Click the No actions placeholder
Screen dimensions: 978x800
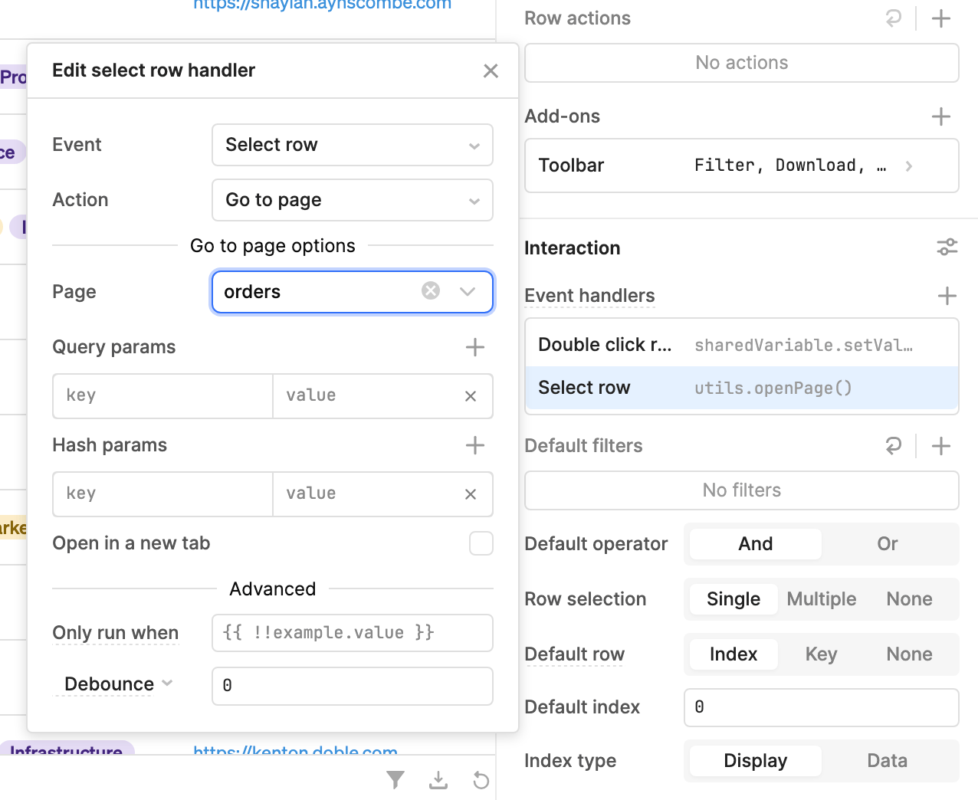(742, 63)
